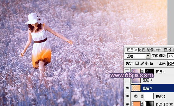Close the 图层 tab with X
The width and height of the screenshot is (174, 106).
[x=136, y=50]
